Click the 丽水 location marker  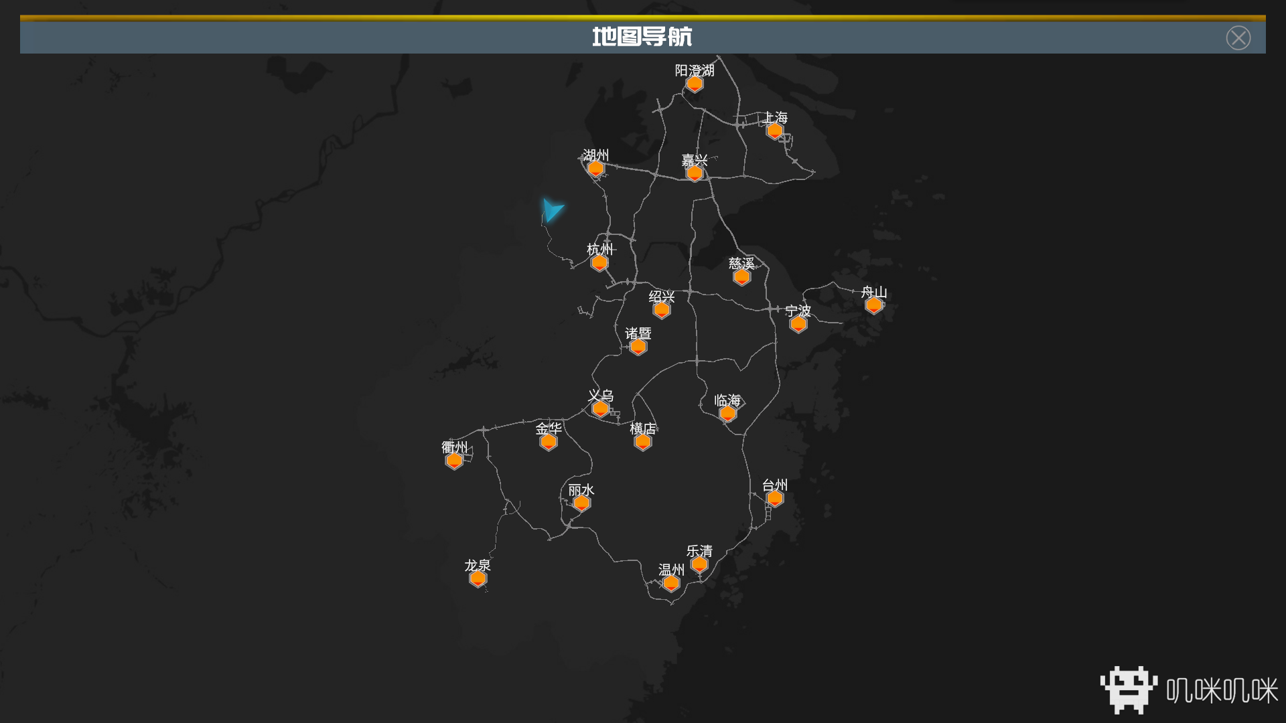(x=581, y=503)
